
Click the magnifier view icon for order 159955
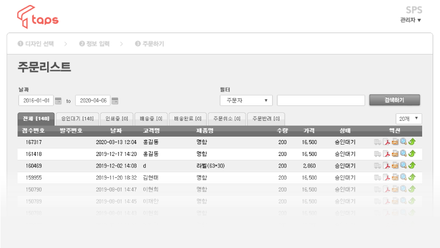coord(403,177)
